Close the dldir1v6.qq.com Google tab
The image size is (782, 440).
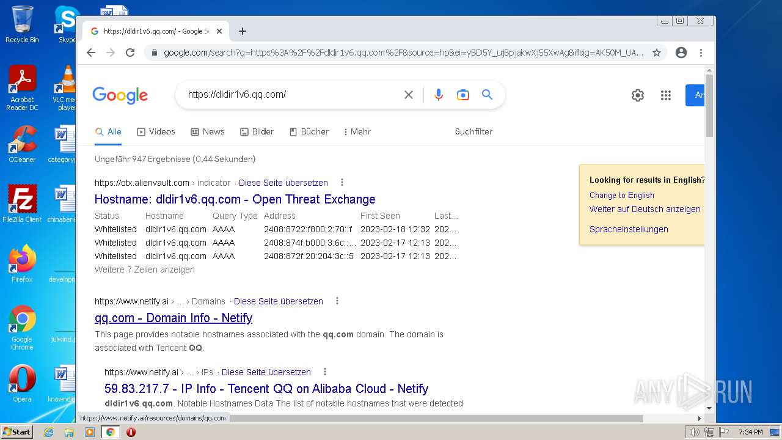click(x=219, y=31)
